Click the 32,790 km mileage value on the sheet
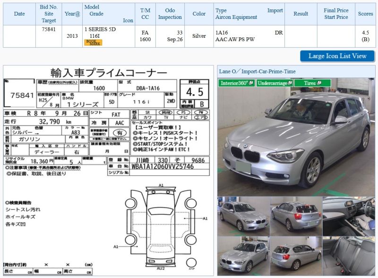This screenshot has height=278, width=378. 55,122
